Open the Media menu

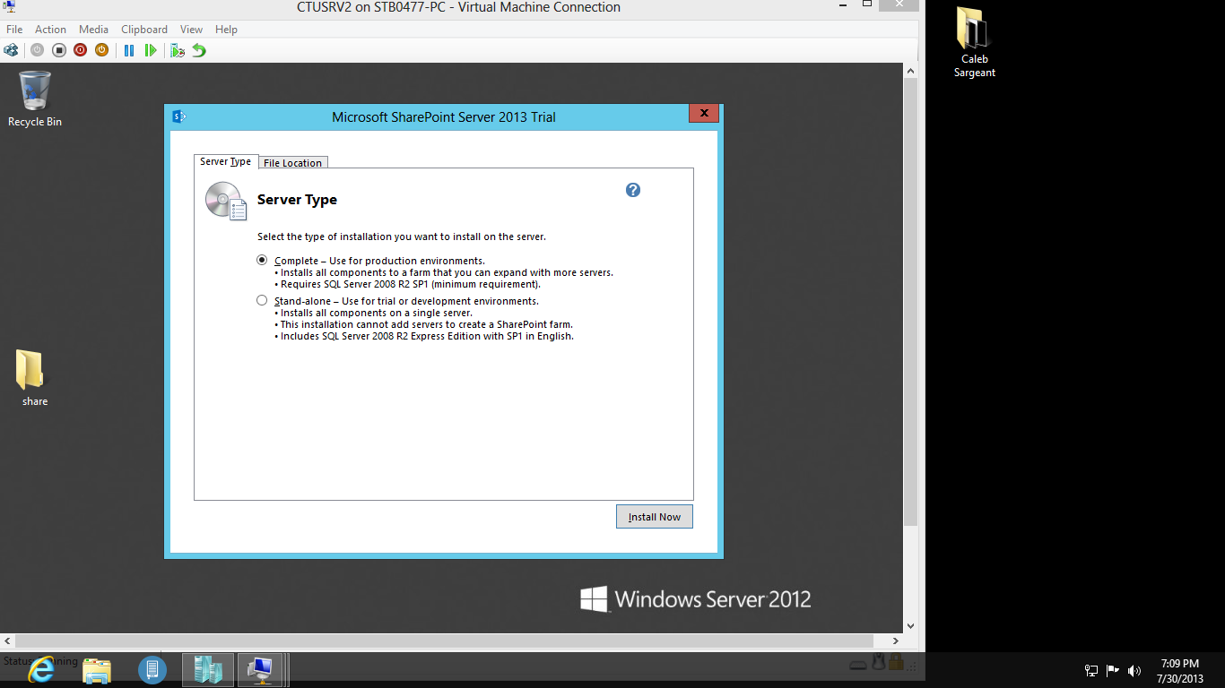pyautogui.click(x=94, y=30)
